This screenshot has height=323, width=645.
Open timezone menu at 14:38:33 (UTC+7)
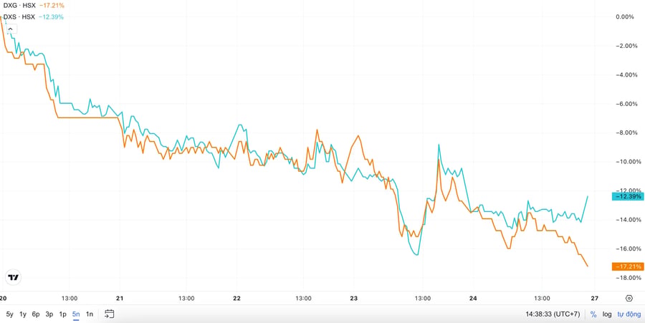click(553, 314)
